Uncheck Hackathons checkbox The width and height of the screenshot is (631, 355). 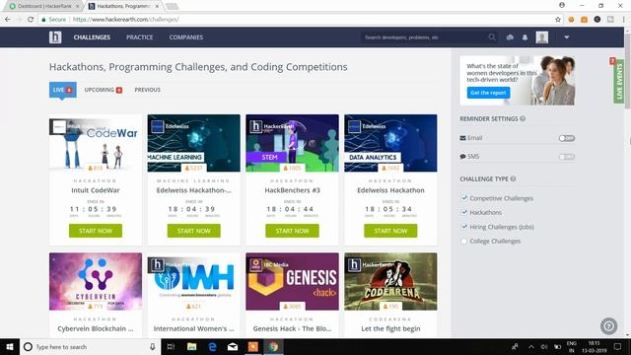[464, 212]
